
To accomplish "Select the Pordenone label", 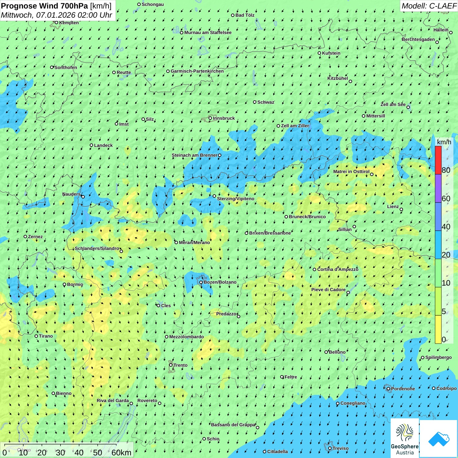I will 403,389.
